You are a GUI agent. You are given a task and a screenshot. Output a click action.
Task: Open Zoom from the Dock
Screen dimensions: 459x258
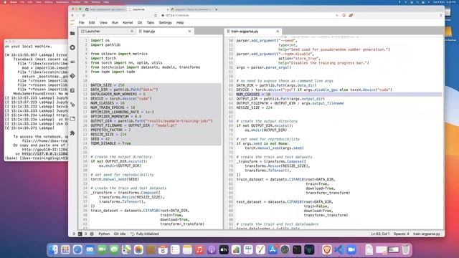(351, 249)
